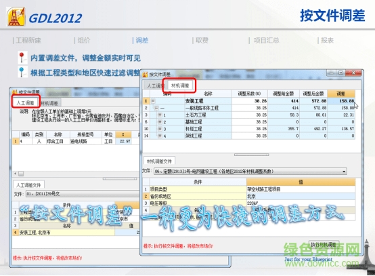The width and height of the screenshot is (375, 276).
Task: Select 人工调差 tab in back window
Action: [x=25, y=103]
